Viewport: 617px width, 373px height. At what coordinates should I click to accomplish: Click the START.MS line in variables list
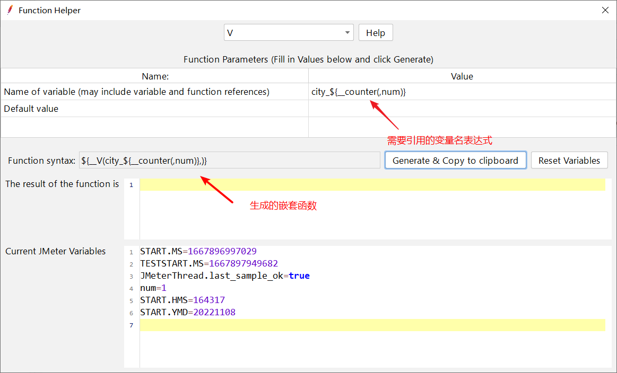[x=198, y=251]
